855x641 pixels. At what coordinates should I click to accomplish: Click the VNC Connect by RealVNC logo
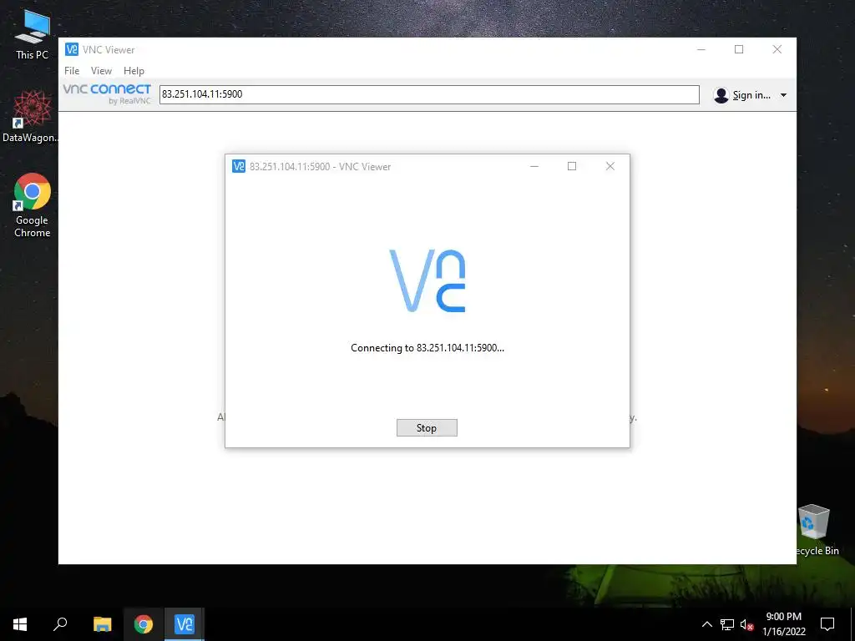coord(107,93)
